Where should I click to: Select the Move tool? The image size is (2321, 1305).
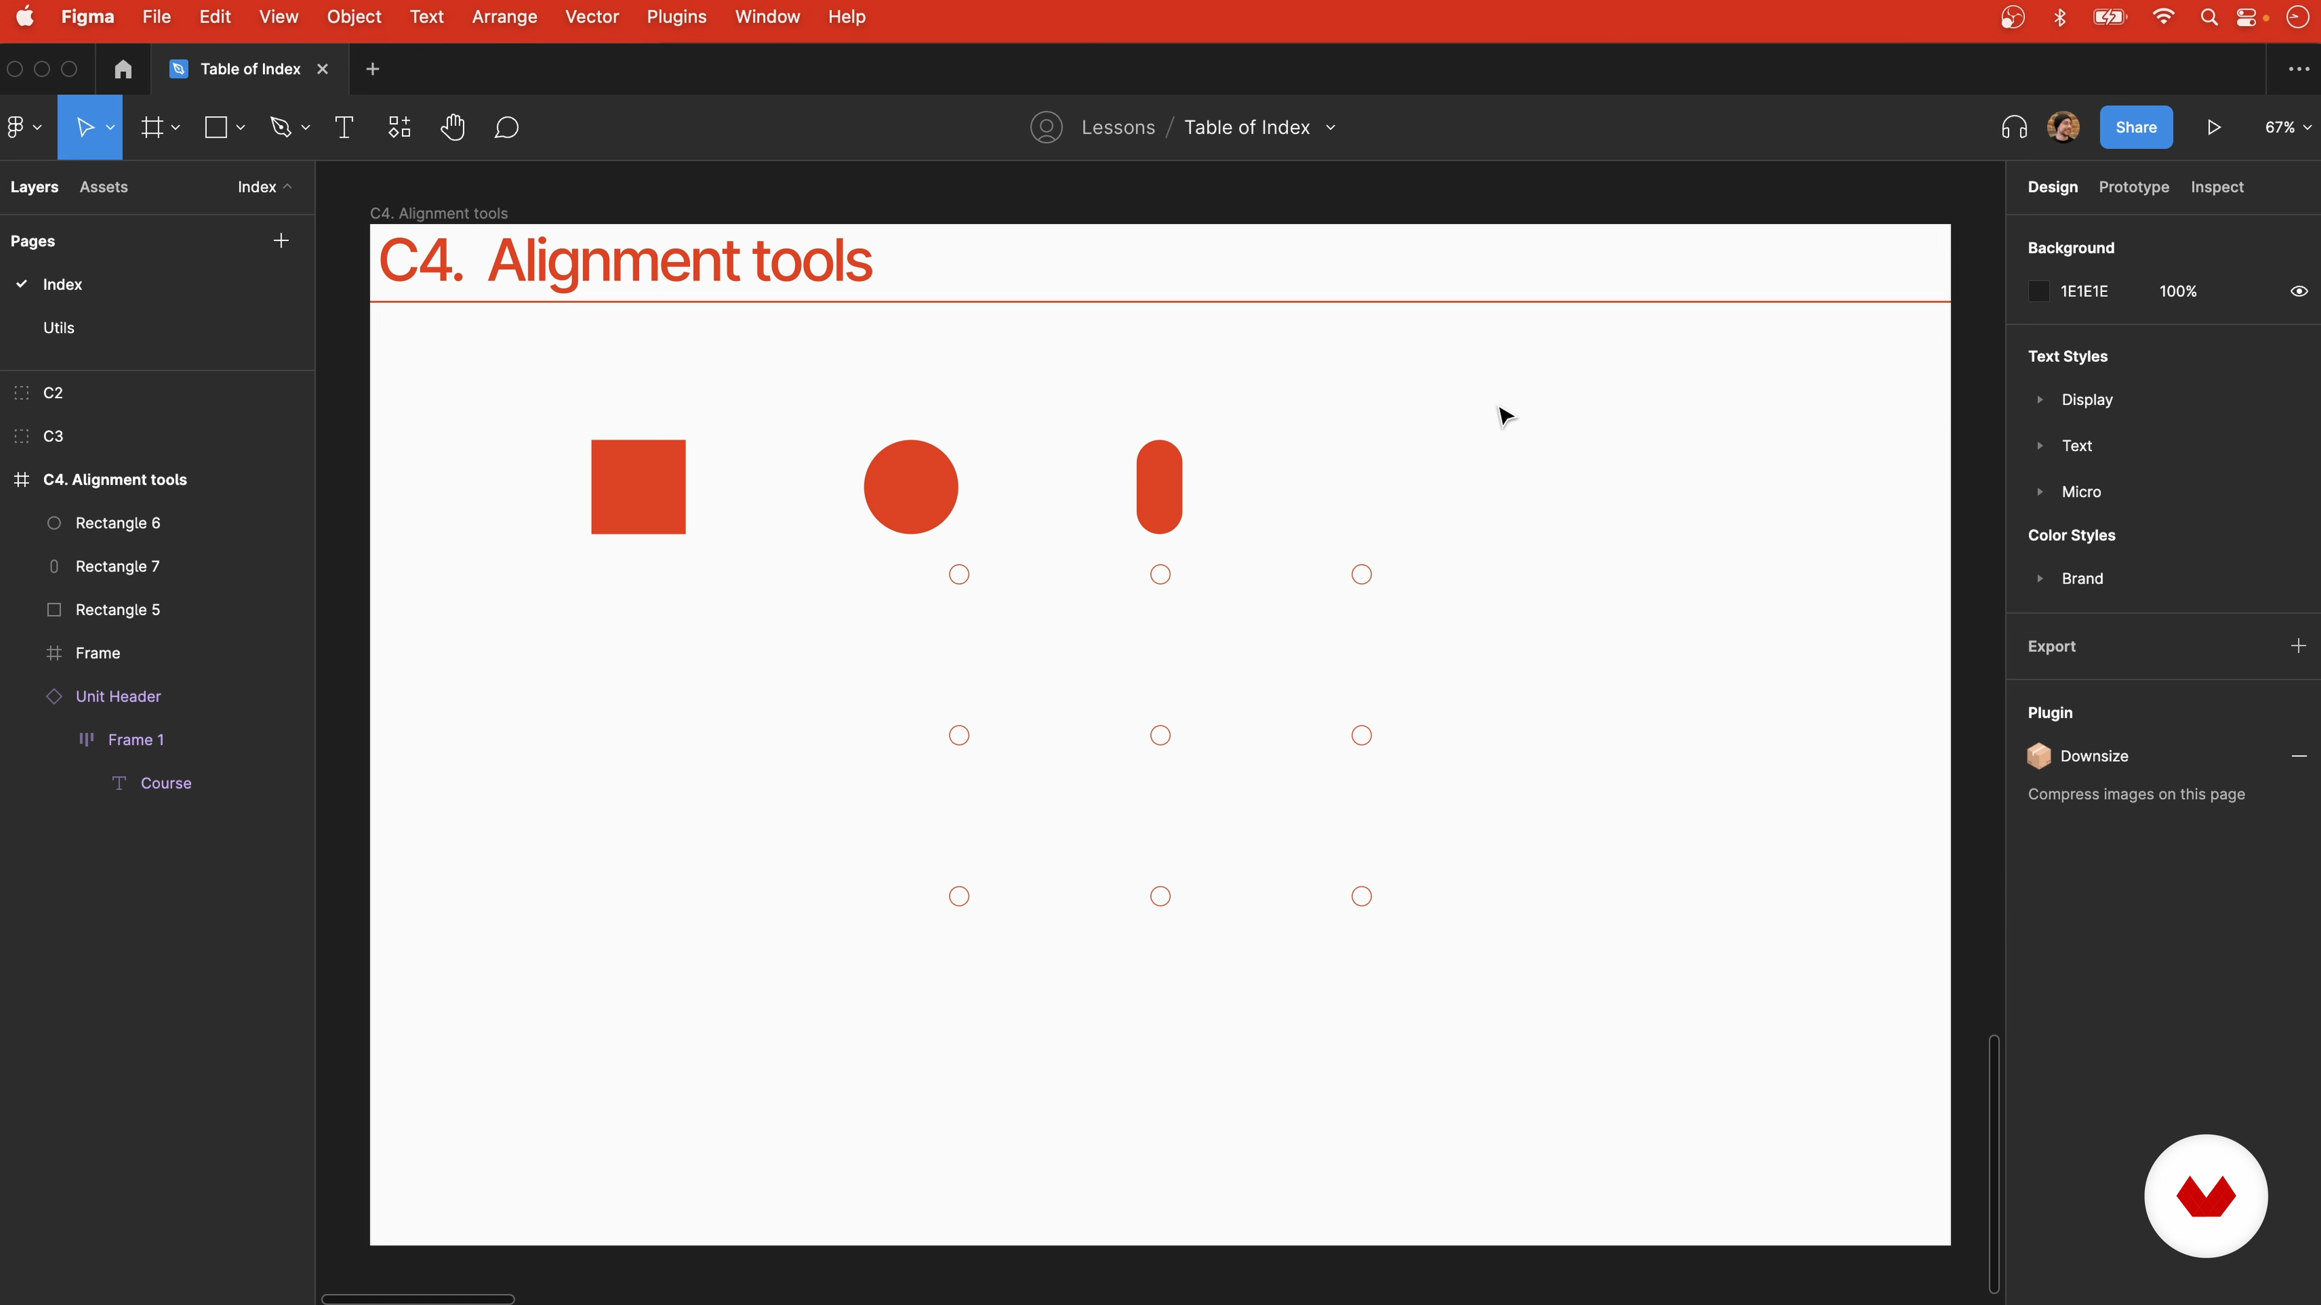pyautogui.click(x=85, y=127)
